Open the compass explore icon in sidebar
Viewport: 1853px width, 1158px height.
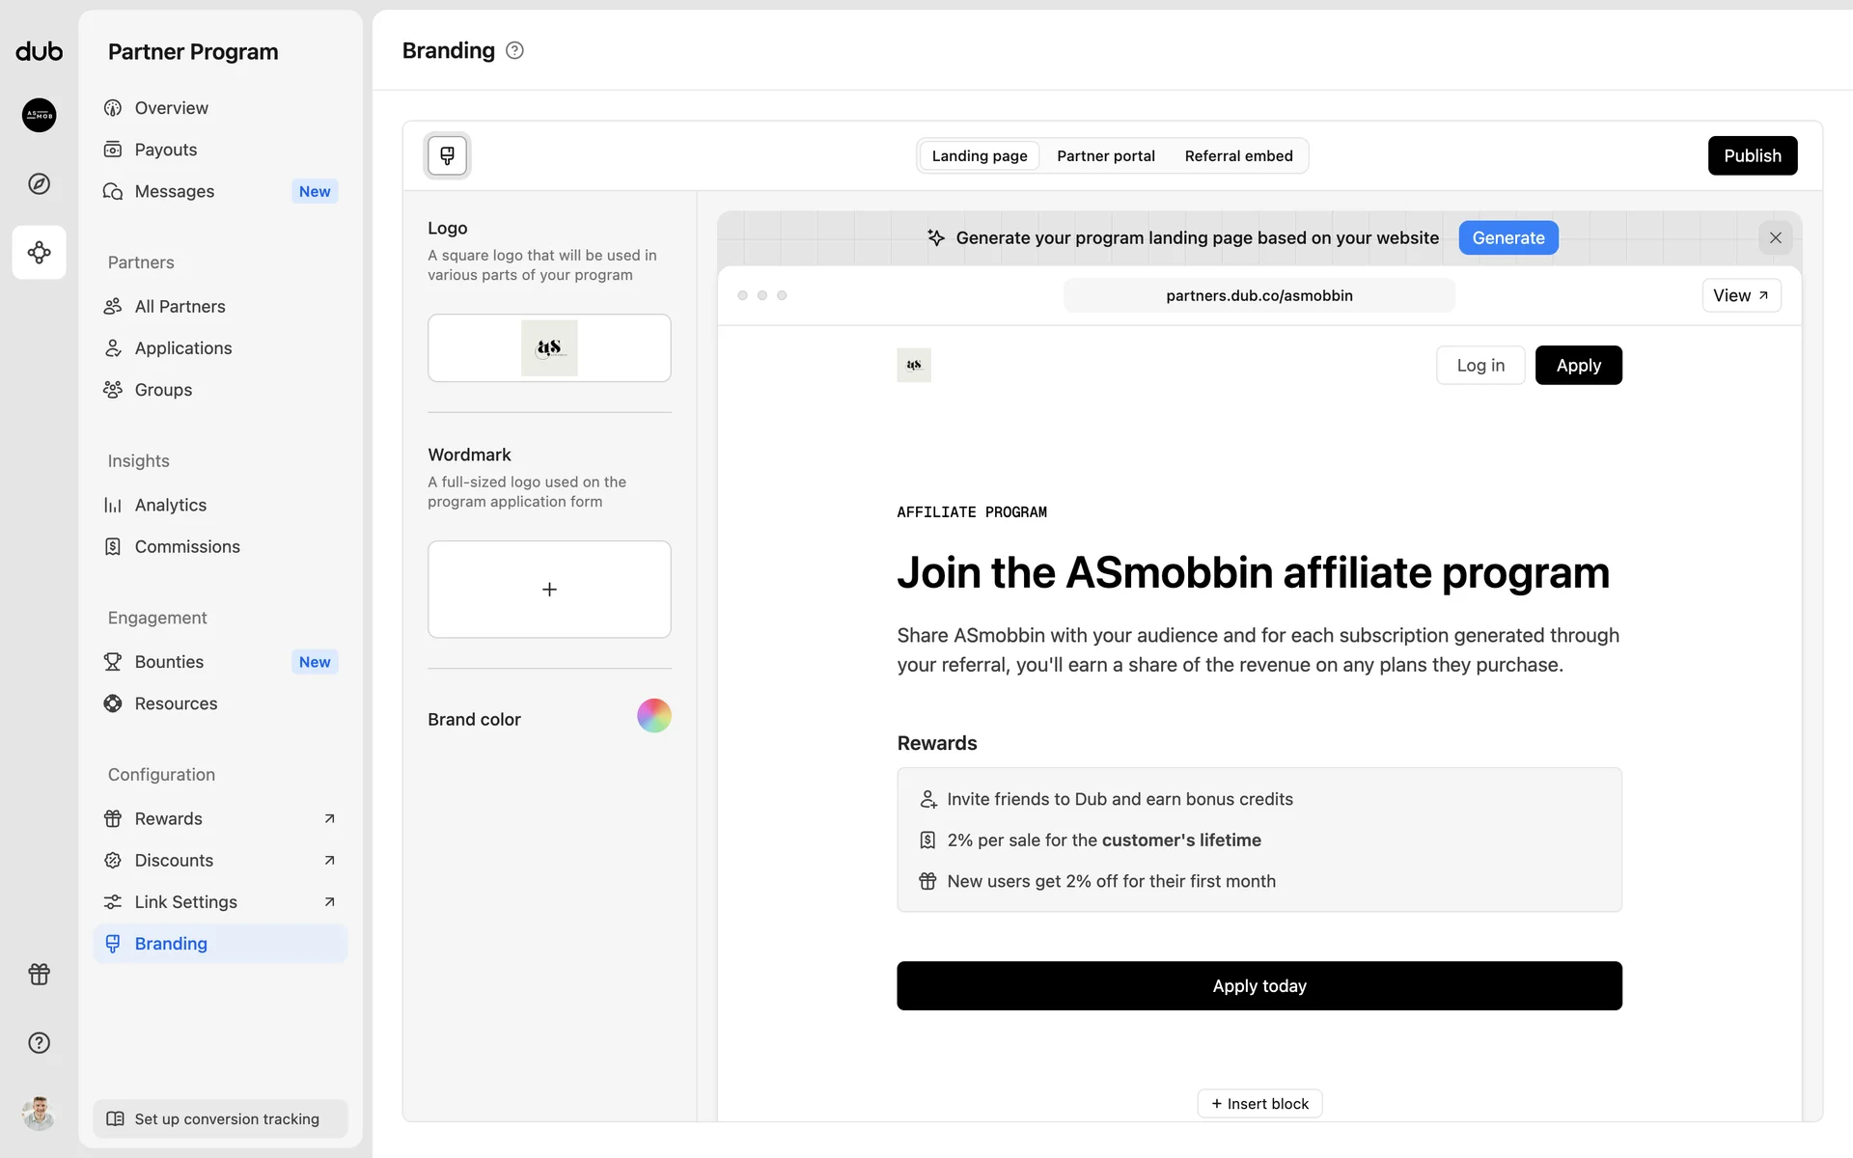pyautogui.click(x=39, y=183)
